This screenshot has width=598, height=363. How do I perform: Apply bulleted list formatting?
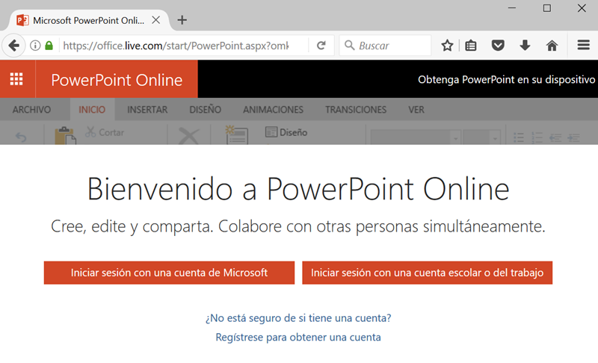coord(519,137)
